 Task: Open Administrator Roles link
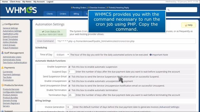[x=12, y=60]
